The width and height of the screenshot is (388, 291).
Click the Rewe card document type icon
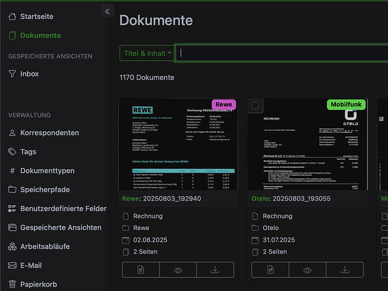tap(125, 217)
